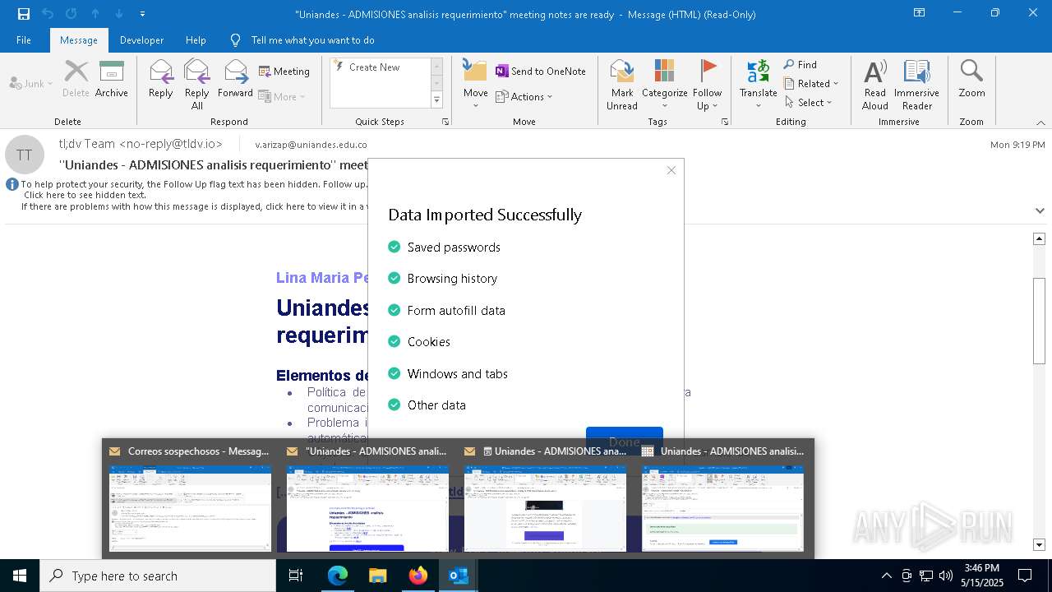The height and width of the screenshot is (592, 1052).
Task: Open the Move folder dropdown
Action: pyautogui.click(x=475, y=84)
